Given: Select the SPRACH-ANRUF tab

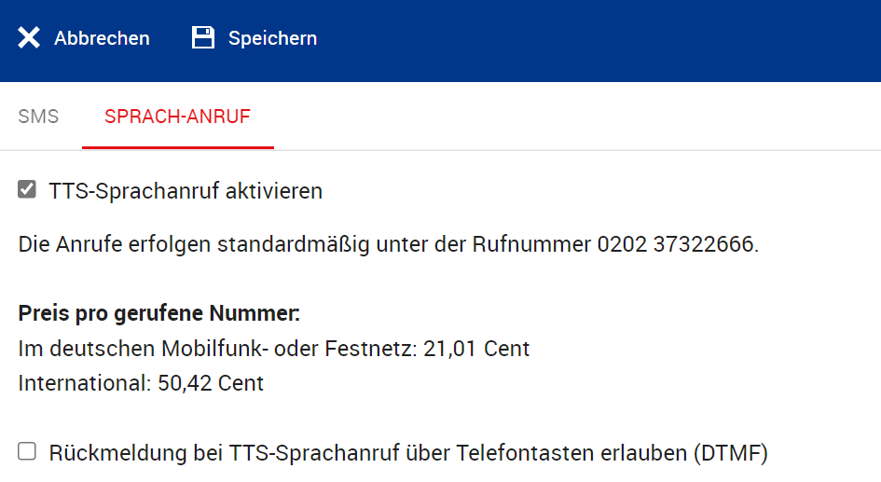Looking at the screenshot, I should (x=177, y=117).
